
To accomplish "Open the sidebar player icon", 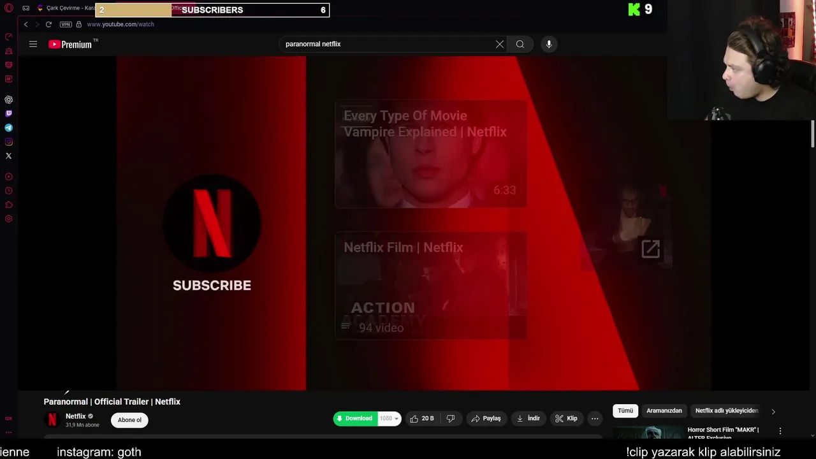I will tap(9, 177).
